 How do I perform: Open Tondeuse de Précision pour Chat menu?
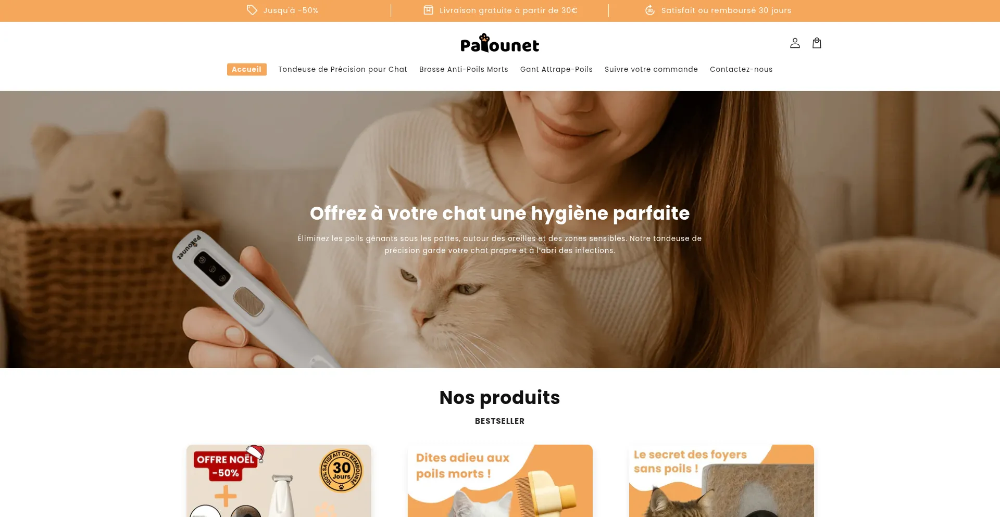[x=343, y=69]
